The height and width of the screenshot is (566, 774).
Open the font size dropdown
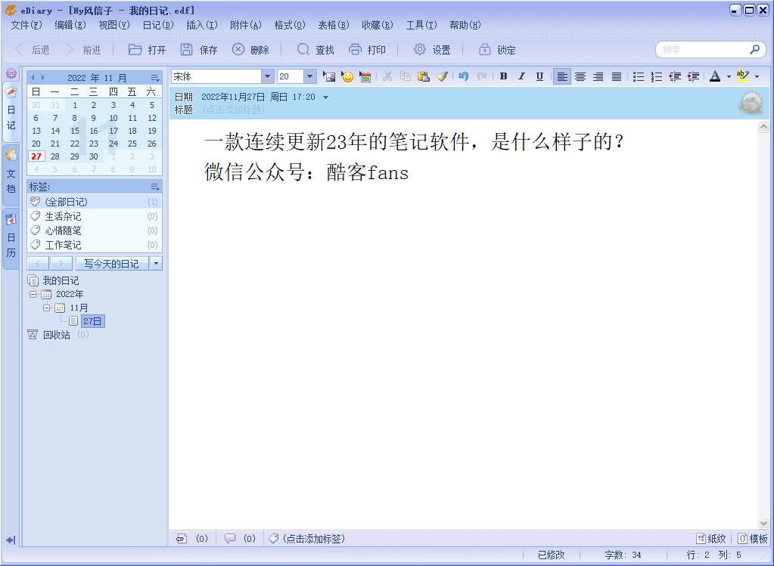[309, 76]
